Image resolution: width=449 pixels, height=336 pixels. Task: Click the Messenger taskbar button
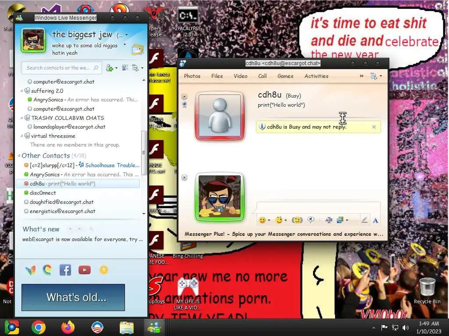pyautogui.click(x=155, y=327)
